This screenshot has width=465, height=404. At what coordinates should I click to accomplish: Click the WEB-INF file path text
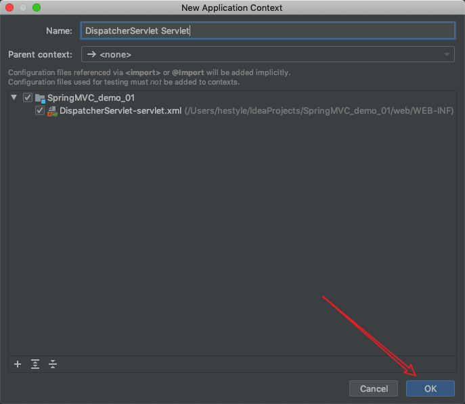click(319, 111)
